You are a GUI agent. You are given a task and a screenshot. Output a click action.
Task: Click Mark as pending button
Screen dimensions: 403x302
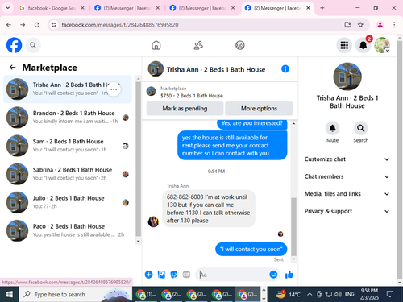185,109
